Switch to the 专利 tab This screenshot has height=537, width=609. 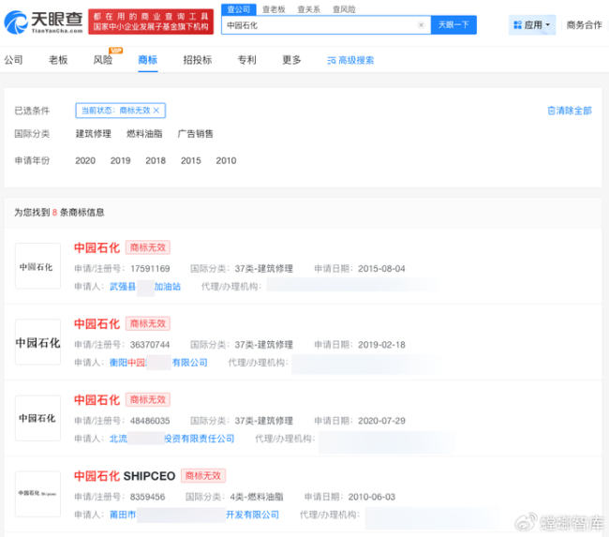coord(246,60)
